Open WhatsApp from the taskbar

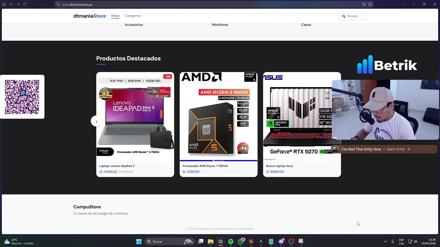coord(241,242)
